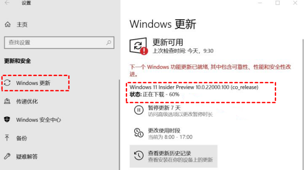
Task: Open the 传递优化 section
Action: click(x=27, y=101)
